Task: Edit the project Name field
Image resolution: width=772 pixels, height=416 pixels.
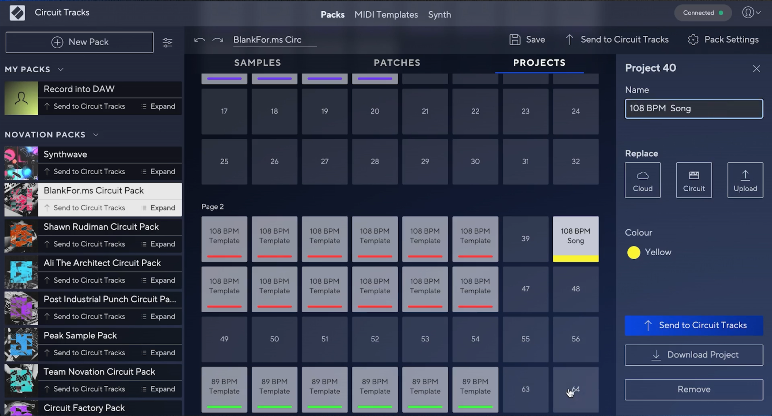Action: (x=694, y=108)
